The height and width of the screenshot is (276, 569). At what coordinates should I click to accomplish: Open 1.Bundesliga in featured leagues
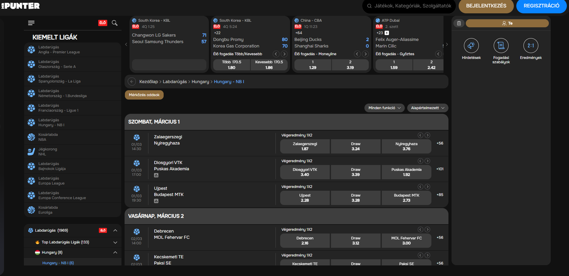point(73,93)
